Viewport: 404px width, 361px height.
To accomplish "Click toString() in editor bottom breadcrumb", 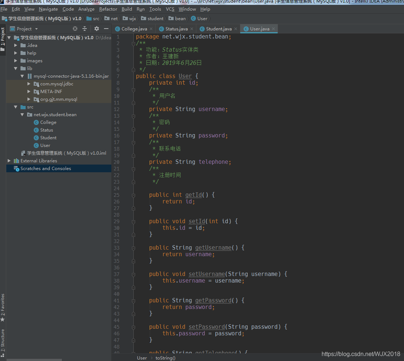I will tap(166, 358).
